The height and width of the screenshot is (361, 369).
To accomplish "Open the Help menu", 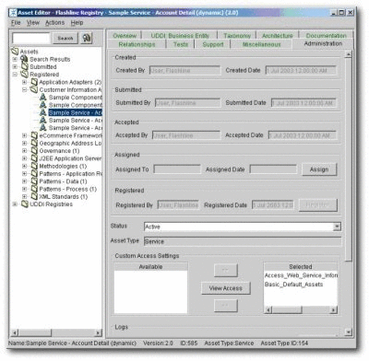I will pos(77,23).
